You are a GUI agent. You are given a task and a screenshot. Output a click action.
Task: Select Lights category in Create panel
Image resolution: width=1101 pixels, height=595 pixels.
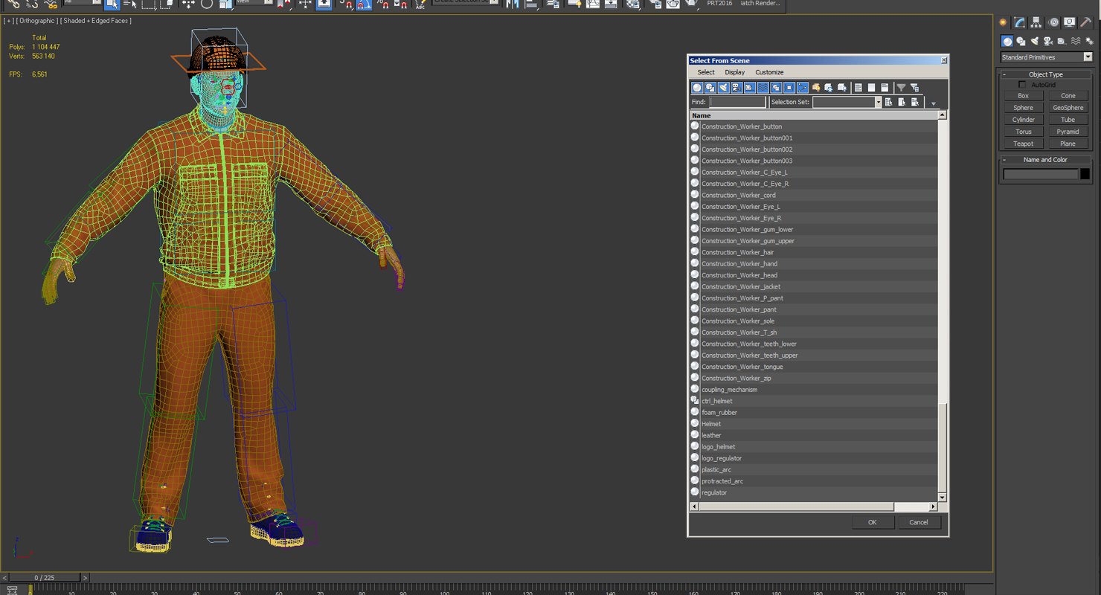tap(1035, 42)
